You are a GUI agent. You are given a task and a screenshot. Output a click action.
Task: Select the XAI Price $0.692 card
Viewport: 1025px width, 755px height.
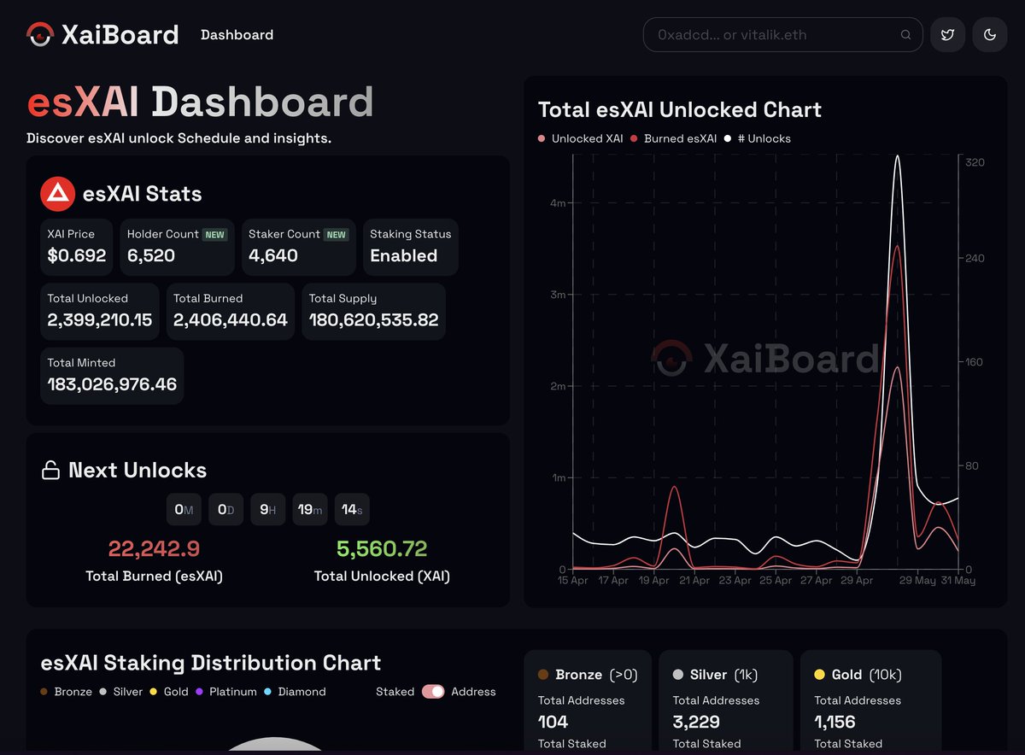coord(77,247)
